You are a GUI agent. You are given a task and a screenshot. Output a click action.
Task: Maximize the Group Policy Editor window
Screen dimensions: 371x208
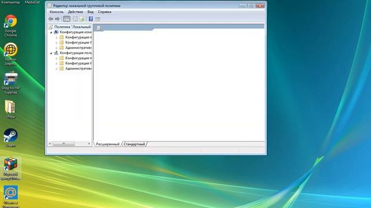coord(251,5)
